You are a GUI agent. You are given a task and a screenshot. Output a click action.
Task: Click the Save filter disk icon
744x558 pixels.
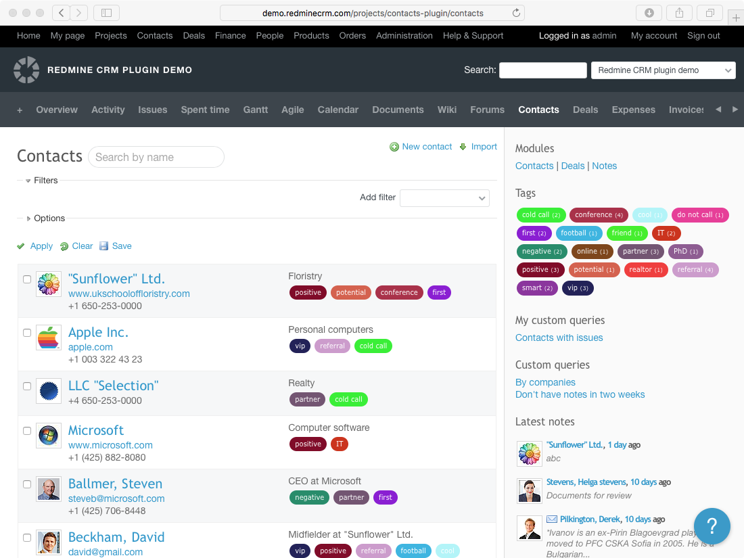(103, 246)
